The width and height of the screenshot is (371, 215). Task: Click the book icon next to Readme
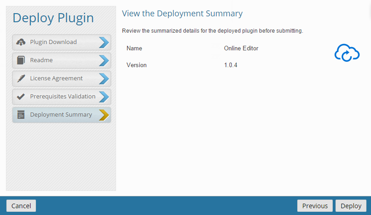tap(20, 60)
